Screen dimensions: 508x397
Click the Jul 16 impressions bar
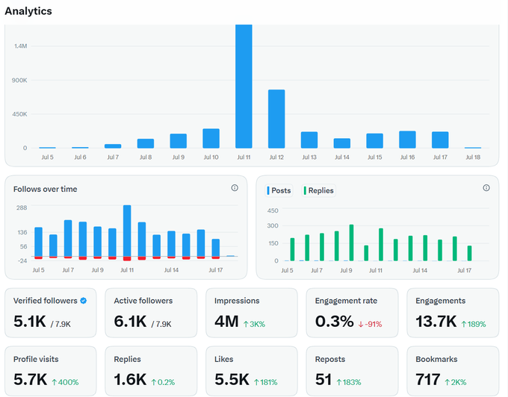pos(407,140)
